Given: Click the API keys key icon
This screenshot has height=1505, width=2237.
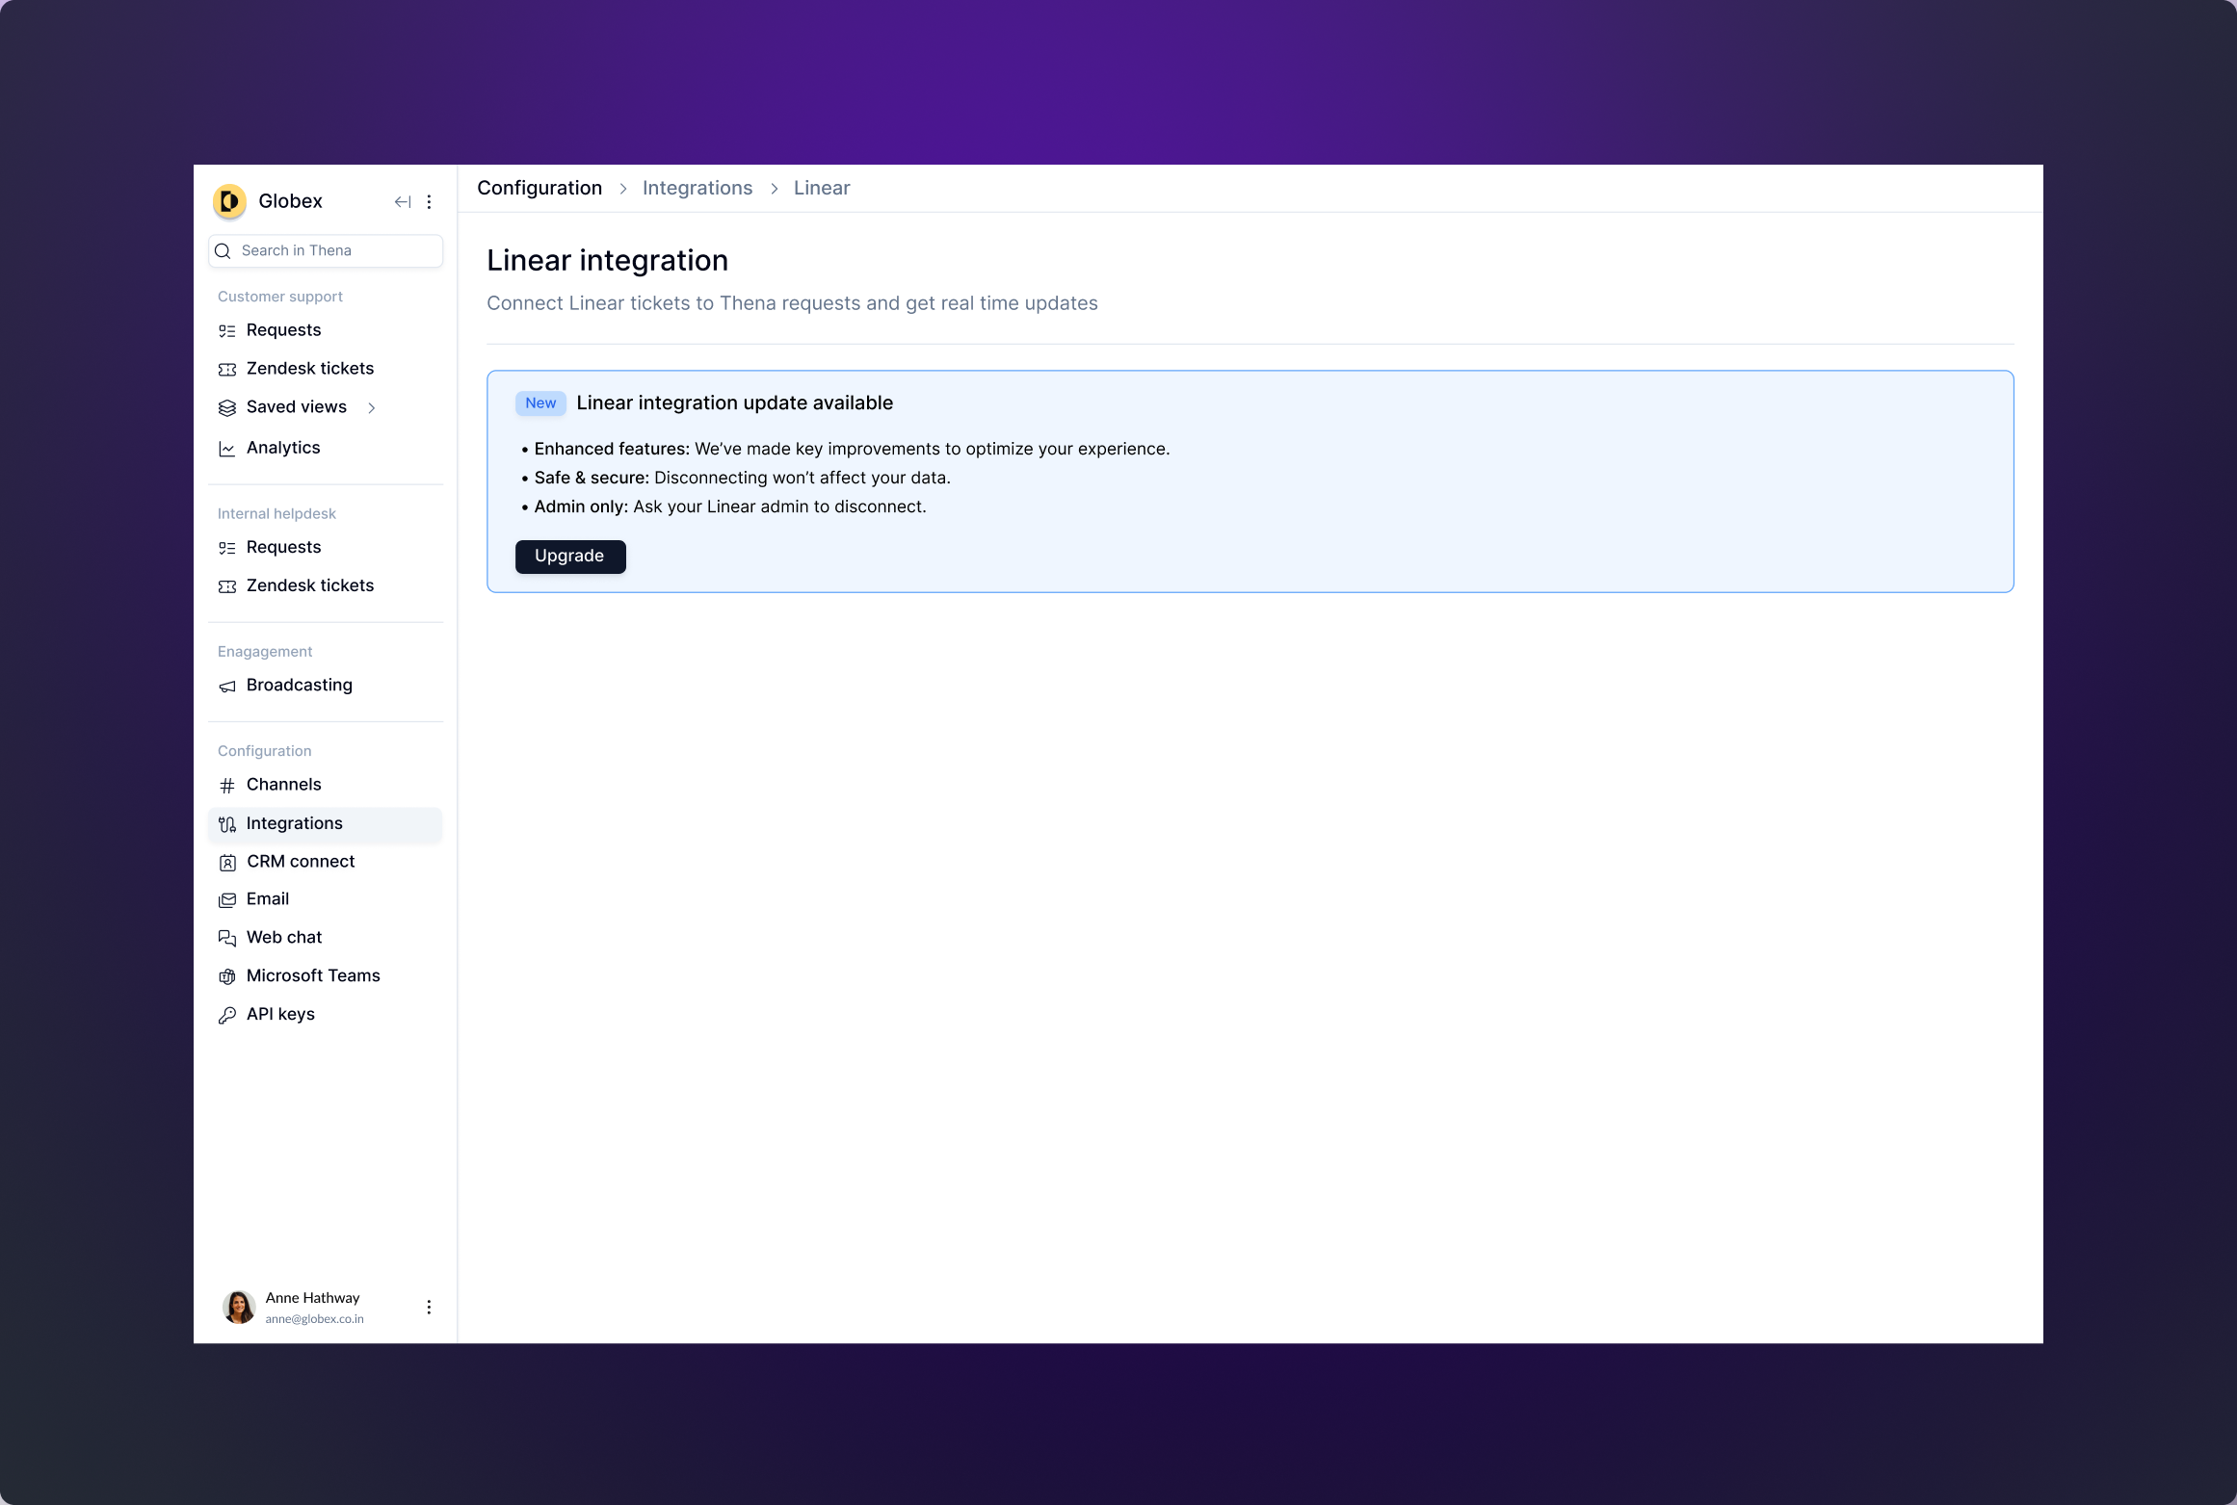Looking at the screenshot, I should tap(227, 1016).
